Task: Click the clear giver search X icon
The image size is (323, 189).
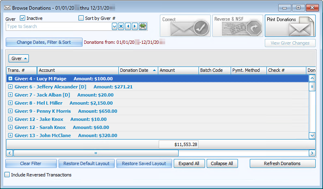Action: coord(121,27)
